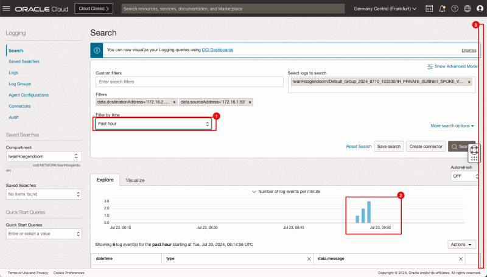The height and width of the screenshot is (277, 487).
Task: Click the Create connector button
Action: coord(426,147)
